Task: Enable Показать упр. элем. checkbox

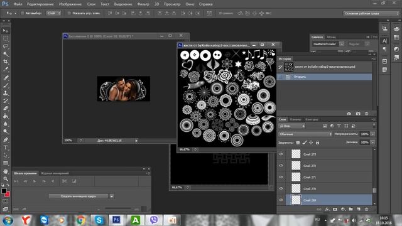Action: pyautogui.click(x=69, y=13)
